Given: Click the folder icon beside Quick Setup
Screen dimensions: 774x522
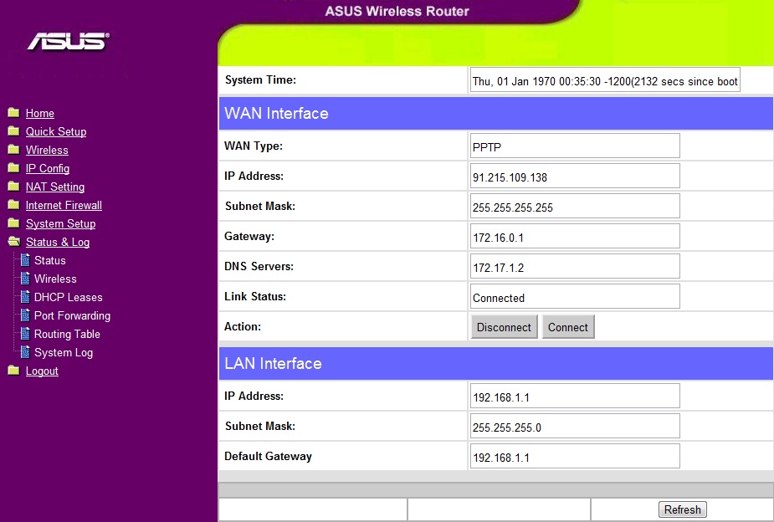Looking at the screenshot, I should tap(14, 131).
